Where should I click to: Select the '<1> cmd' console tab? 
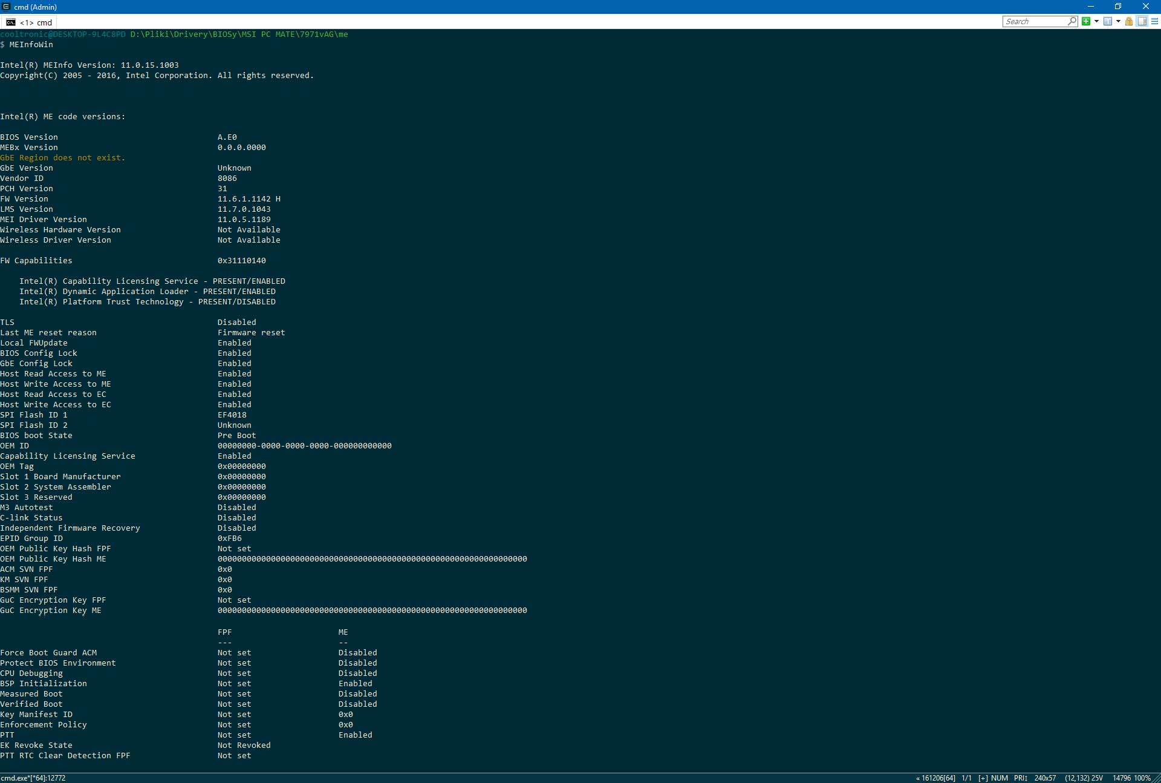tap(29, 22)
